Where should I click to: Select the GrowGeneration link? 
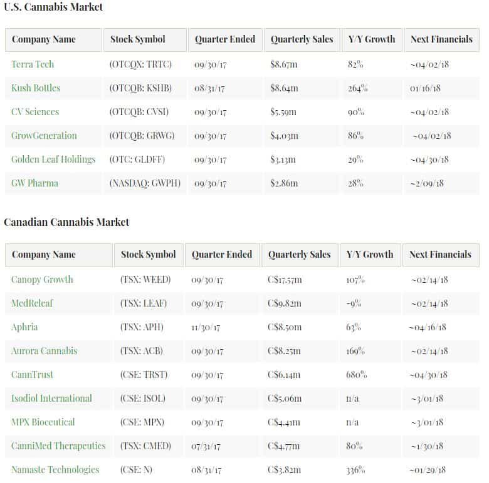(x=44, y=136)
